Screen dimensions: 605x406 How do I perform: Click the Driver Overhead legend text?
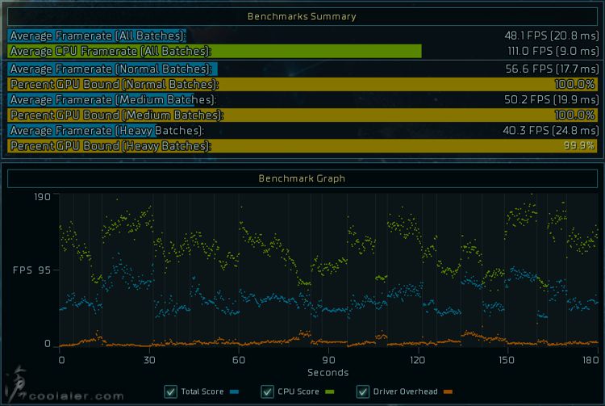406,391
